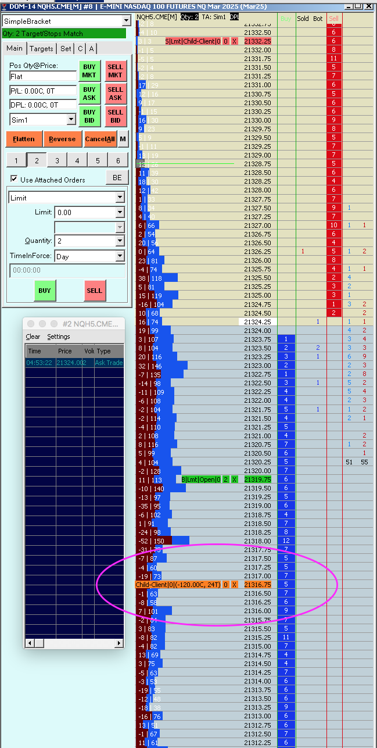Click 'Qty: 2' label in DOM header

click(189, 17)
